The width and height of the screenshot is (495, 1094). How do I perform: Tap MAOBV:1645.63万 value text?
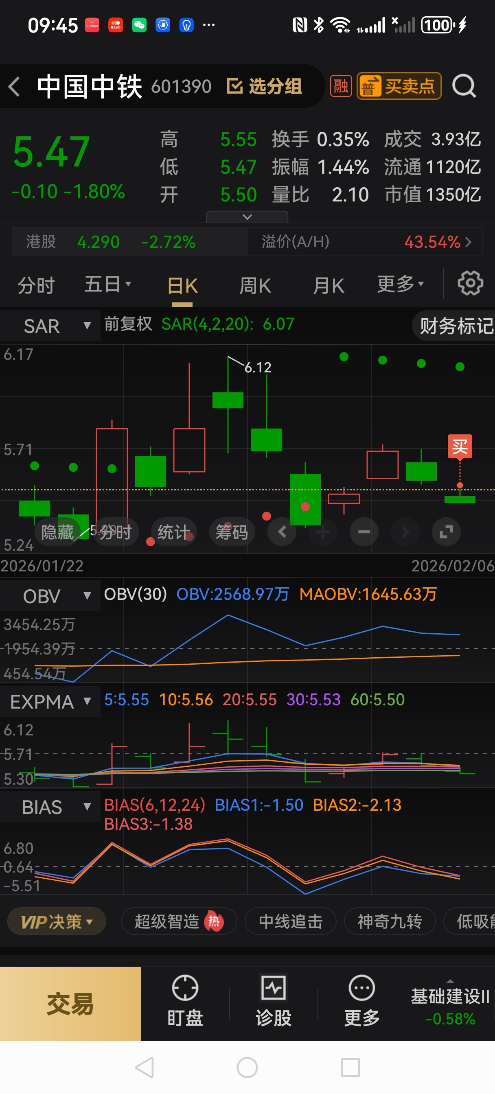click(368, 594)
